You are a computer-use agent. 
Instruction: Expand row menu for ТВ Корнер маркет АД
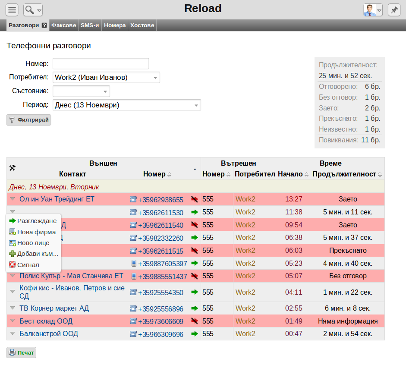coord(13,308)
